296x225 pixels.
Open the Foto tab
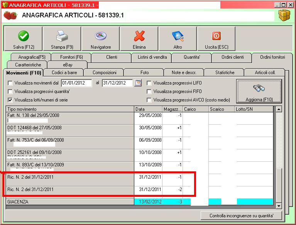tap(144, 73)
